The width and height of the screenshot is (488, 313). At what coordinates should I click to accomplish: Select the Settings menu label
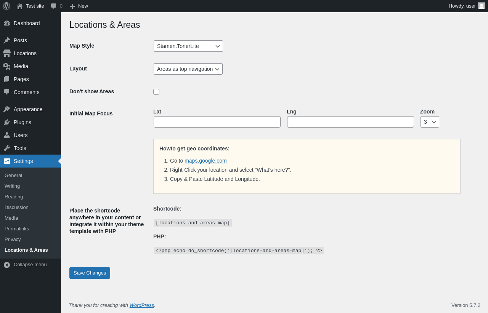(x=23, y=161)
